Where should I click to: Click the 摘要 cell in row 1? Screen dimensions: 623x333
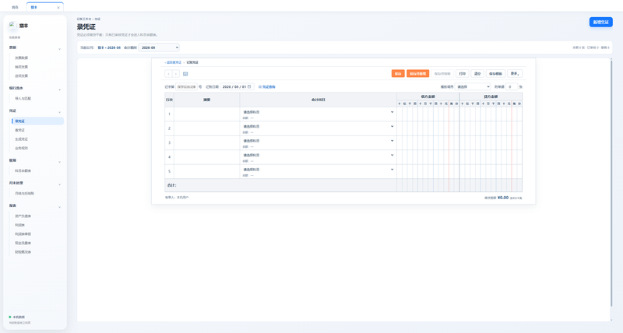(x=206, y=114)
